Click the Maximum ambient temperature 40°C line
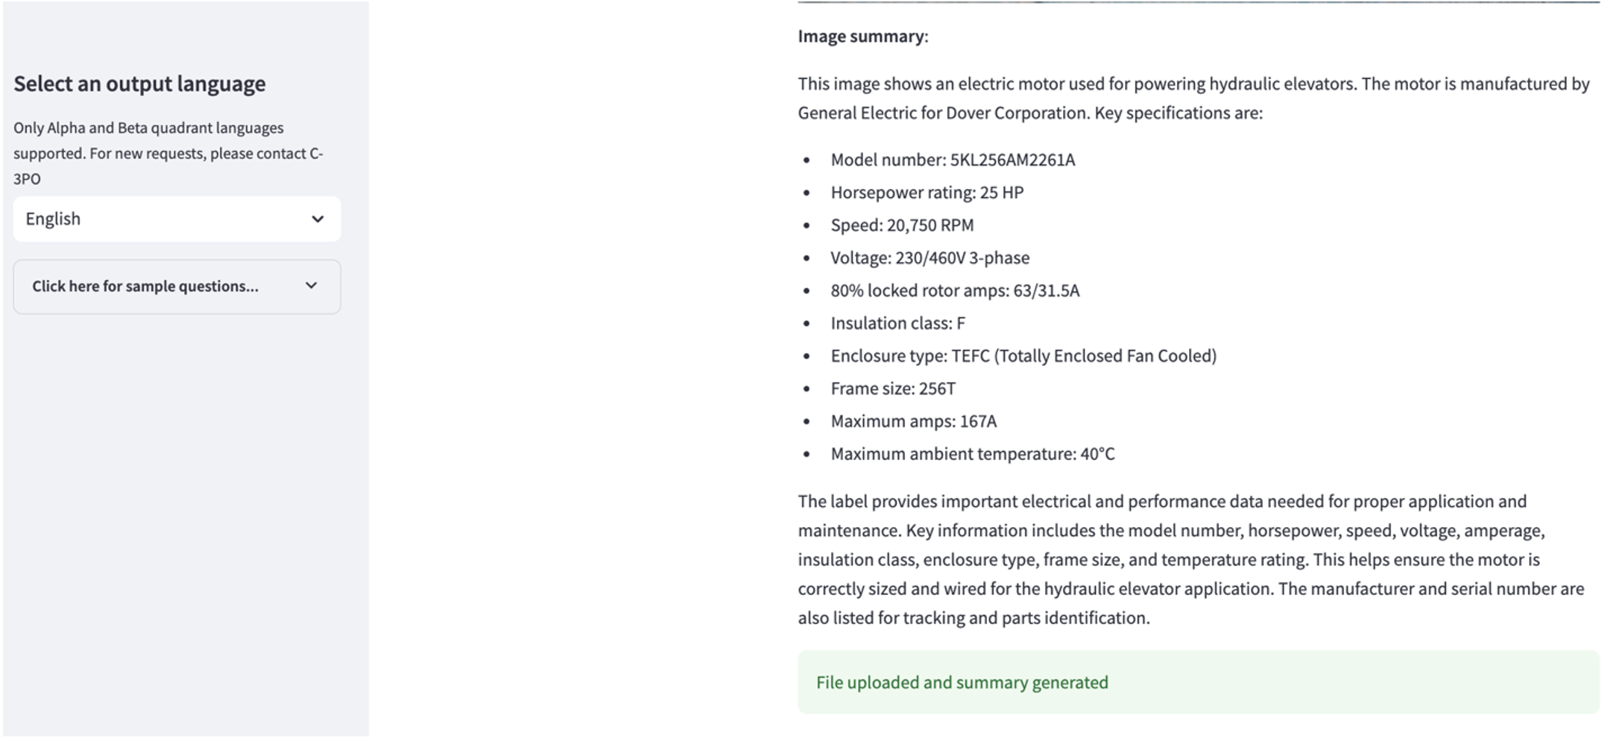The height and width of the screenshot is (743, 1616). pos(972,455)
